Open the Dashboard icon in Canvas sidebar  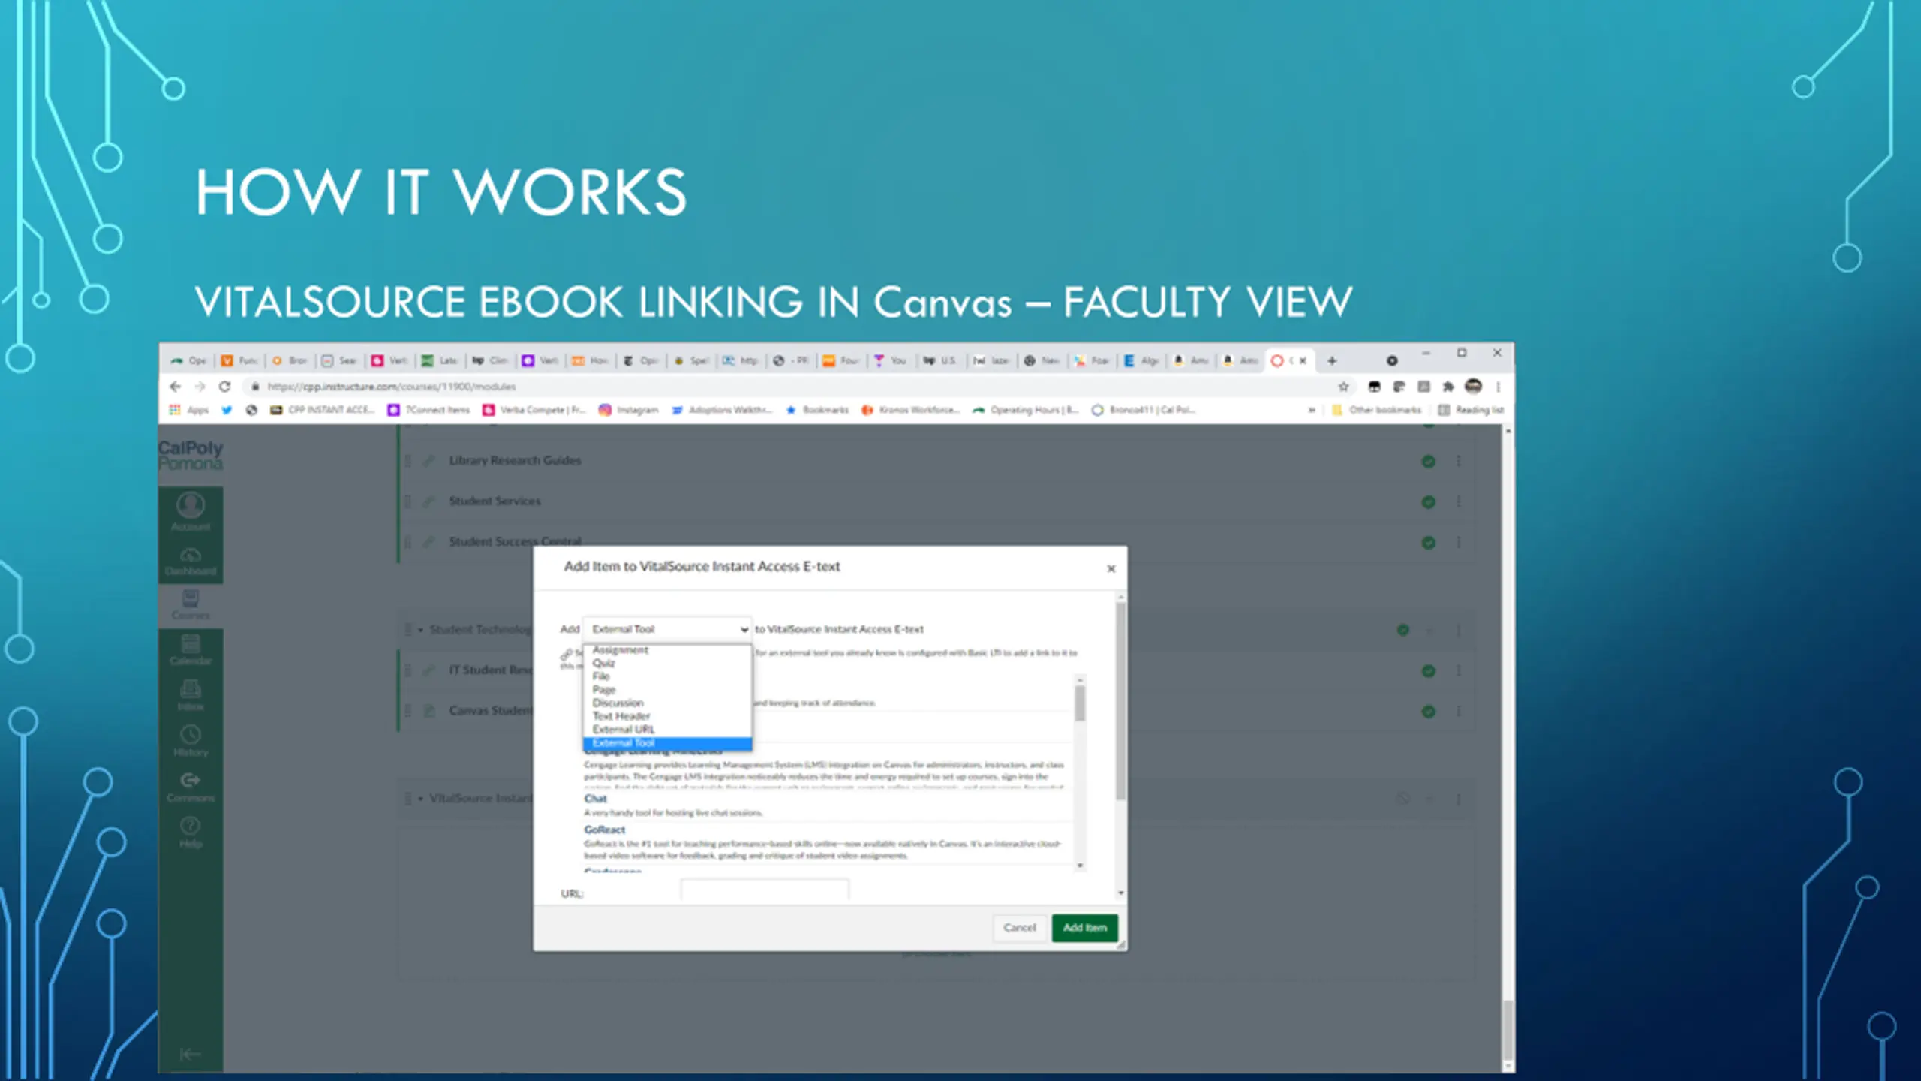pyautogui.click(x=191, y=561)
